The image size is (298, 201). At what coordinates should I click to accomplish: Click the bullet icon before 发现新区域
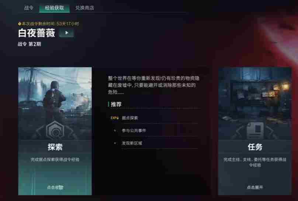pyautogui.click(x=115, y=143)
